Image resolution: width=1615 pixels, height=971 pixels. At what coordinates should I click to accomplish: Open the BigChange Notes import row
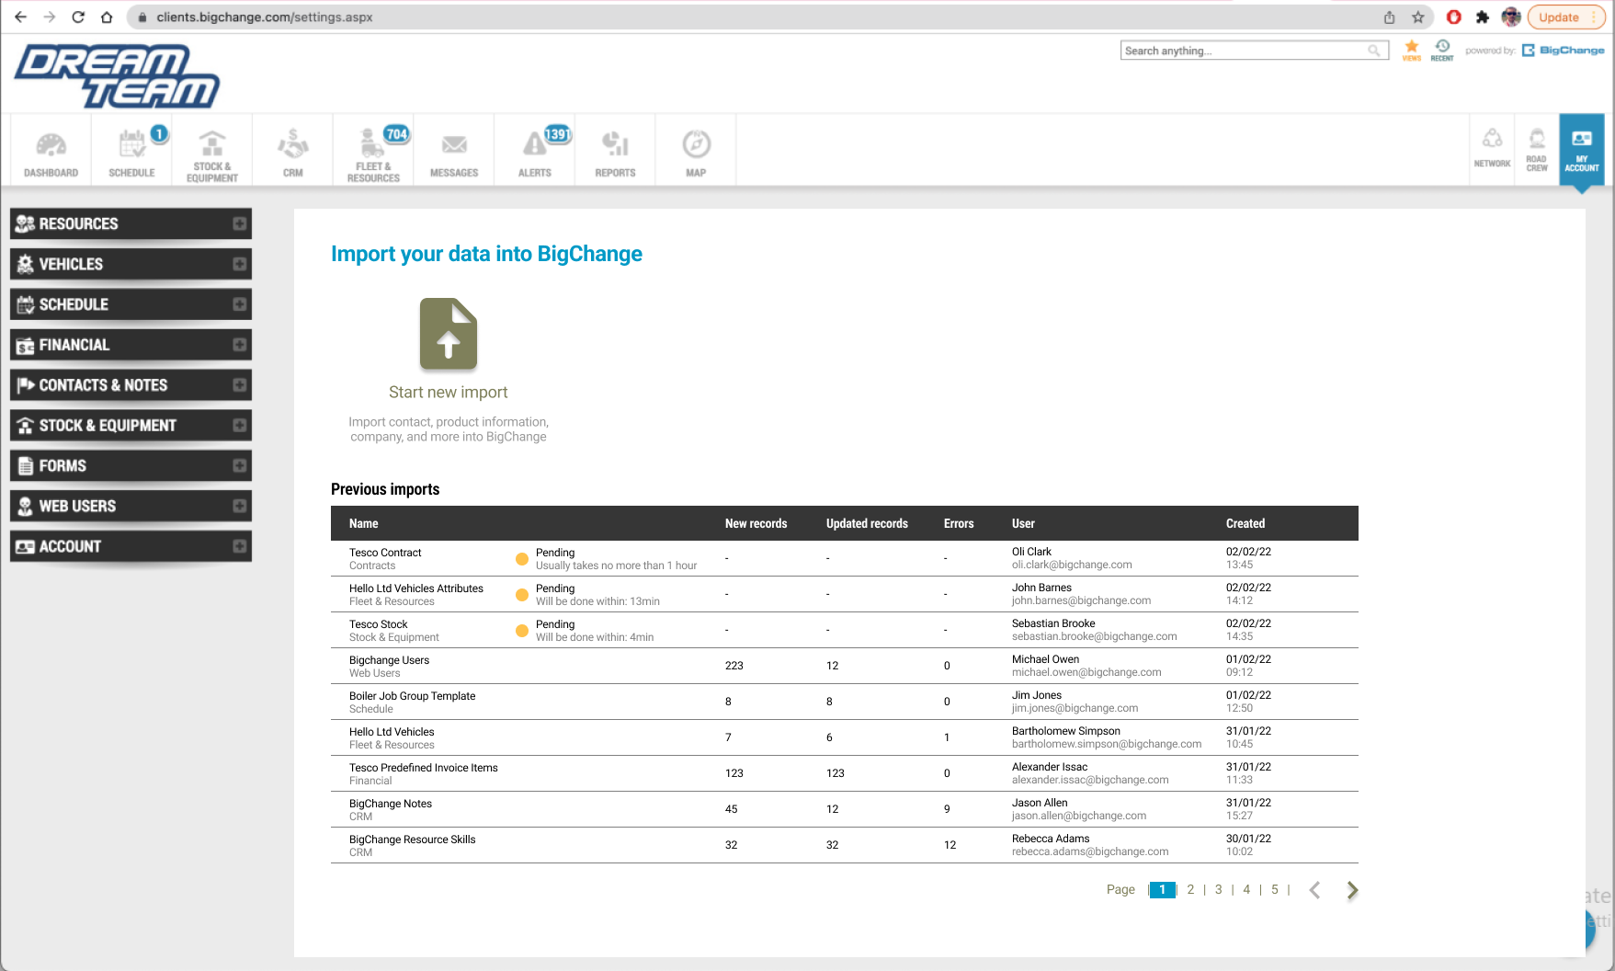[845, 809]
